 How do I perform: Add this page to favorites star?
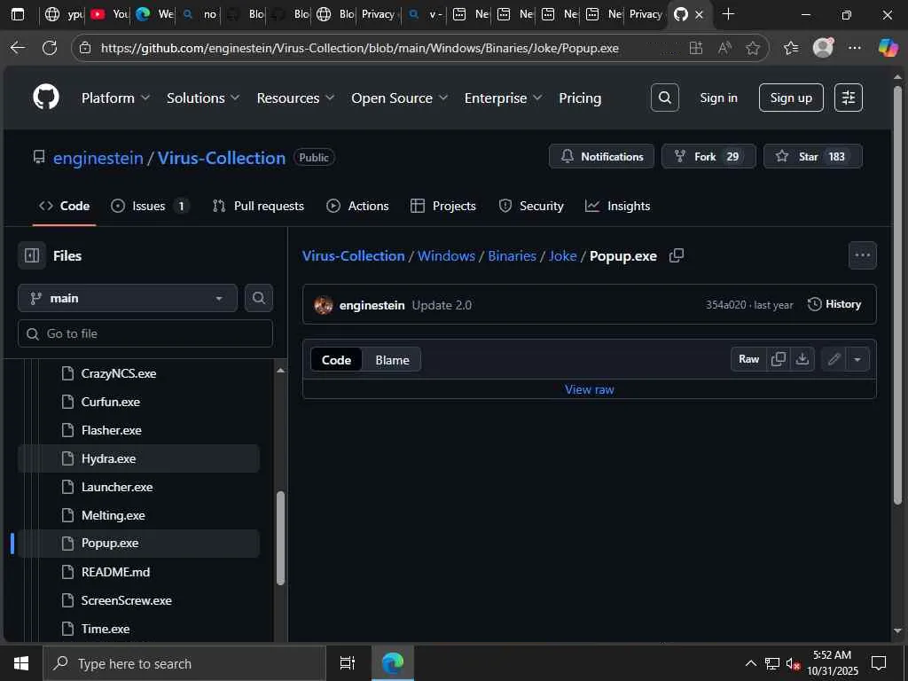pyautogui.click(x=752, y=48)
